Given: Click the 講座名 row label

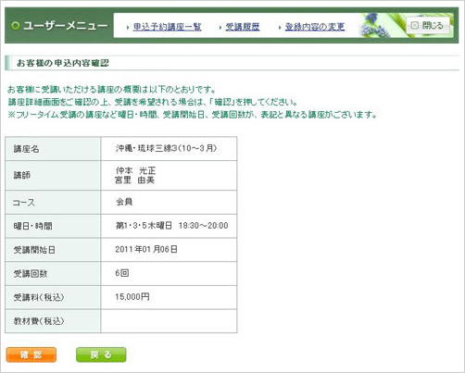Looking at the screenshot, I should [26, 149].
